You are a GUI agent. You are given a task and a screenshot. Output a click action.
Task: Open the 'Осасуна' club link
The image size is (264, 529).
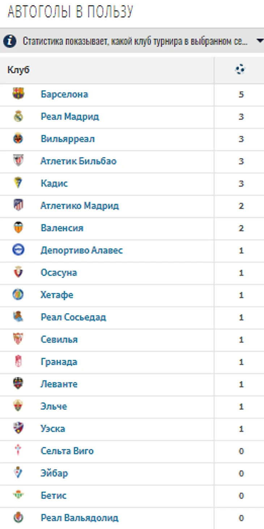pos(59,272)
